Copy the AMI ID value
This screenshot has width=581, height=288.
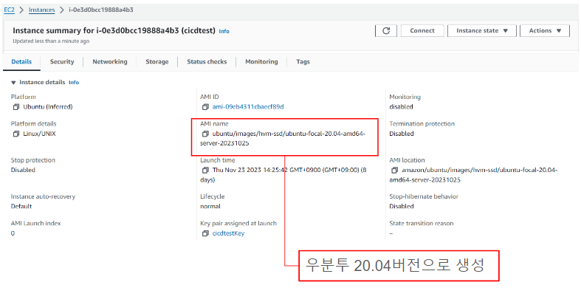point(205,107)
